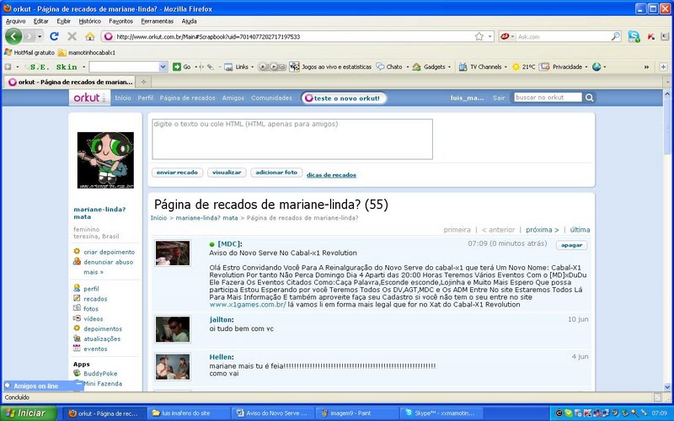Click the back navigation arrow button
Screen dimensions: 674x421
tap(13, 36)
